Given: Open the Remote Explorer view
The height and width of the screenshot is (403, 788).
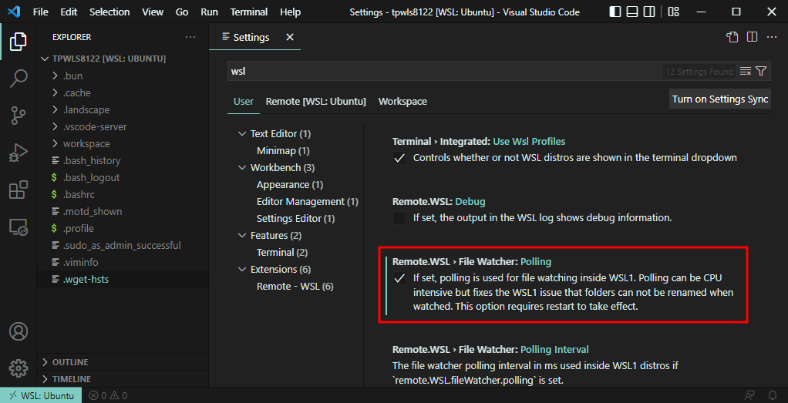Looking at the screenshot, I should tap(18, 227).
